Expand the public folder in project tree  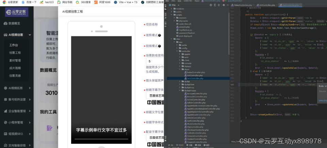pyautogui.click(x=171, y=12)
